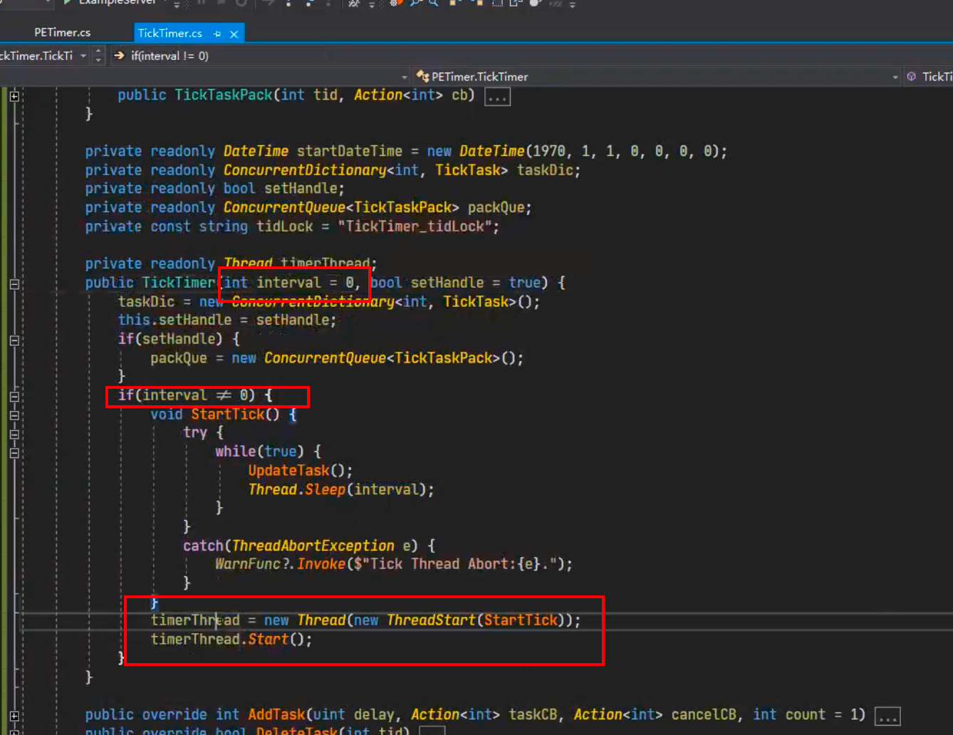The image size is (953, 735).
Task: Click the ellipsis box after AddTask signature
Action: click(x=887, y=716)
